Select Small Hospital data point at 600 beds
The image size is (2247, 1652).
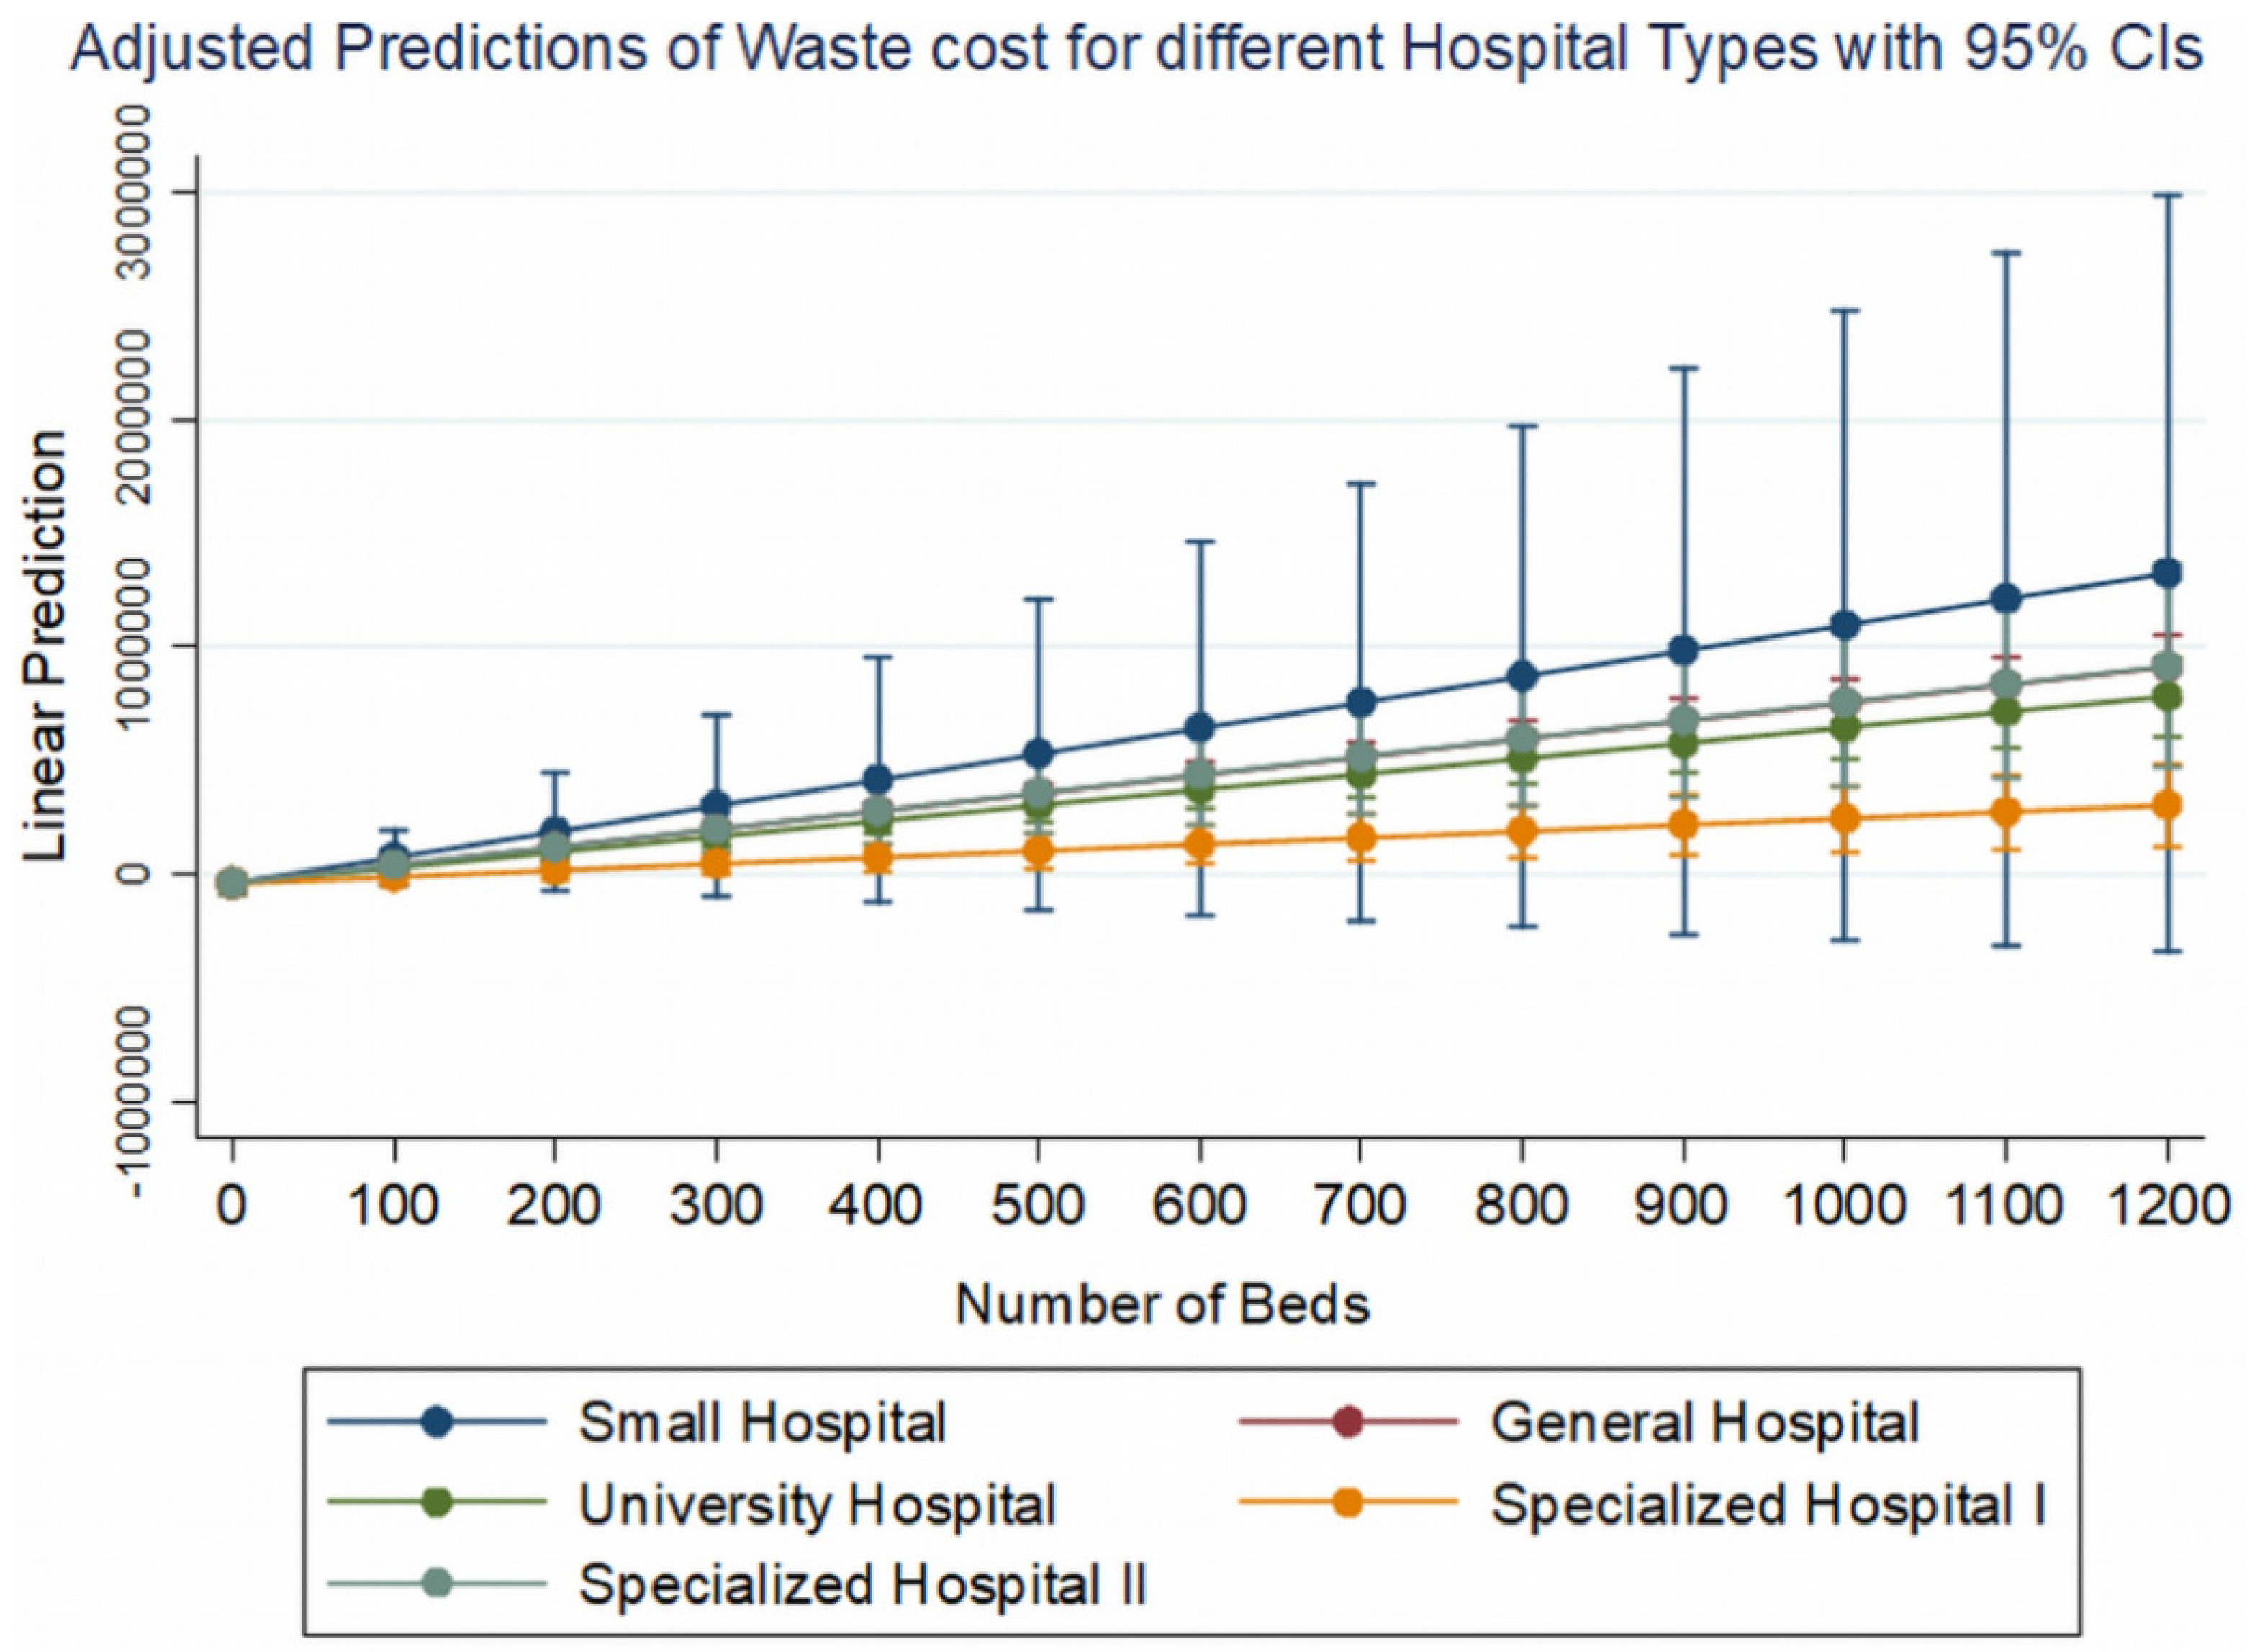click(x=1199, y=727)
